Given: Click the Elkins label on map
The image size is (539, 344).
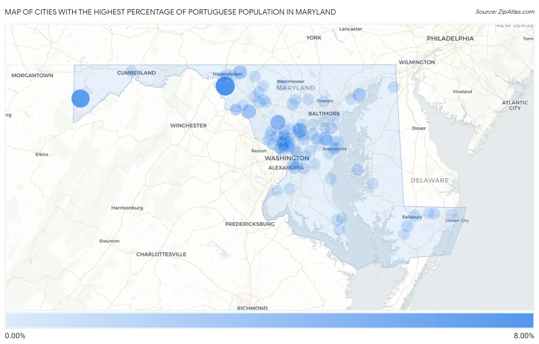Looking at the screenshot, I should [42, 155].
